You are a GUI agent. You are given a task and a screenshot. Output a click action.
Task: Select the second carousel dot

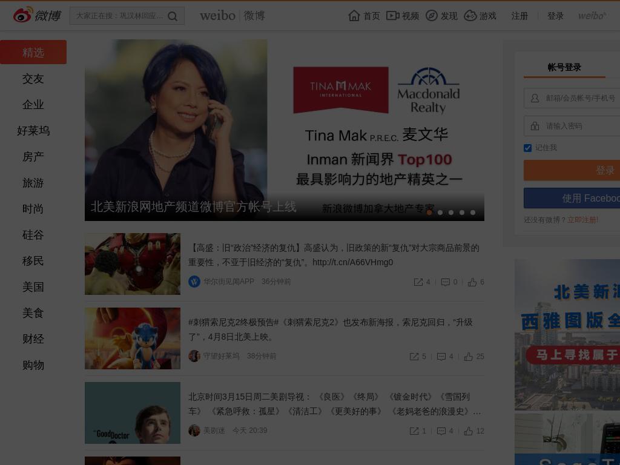440,213
